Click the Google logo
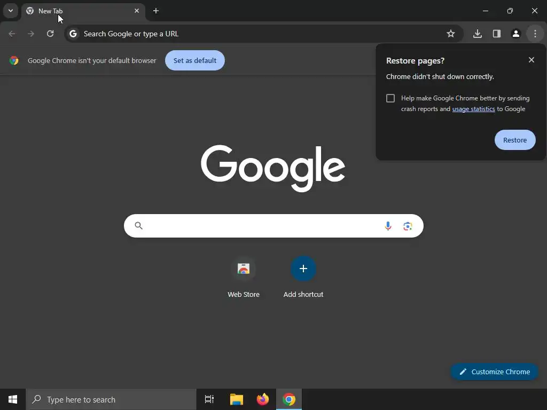Viewport: 547px width, 410px height. tap(273, 168)
